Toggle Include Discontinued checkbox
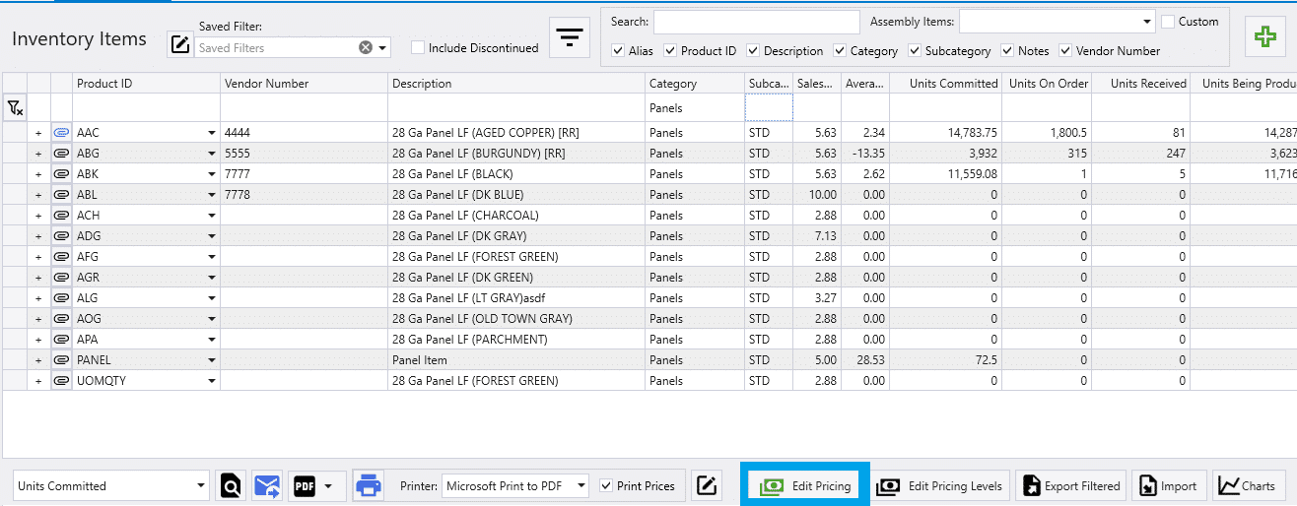Viewport: 1297px width, 506px height. point(418,47)
